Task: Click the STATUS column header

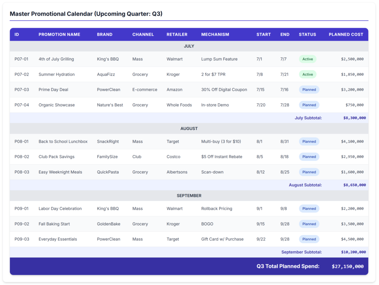Action: [x=308, y=34]
